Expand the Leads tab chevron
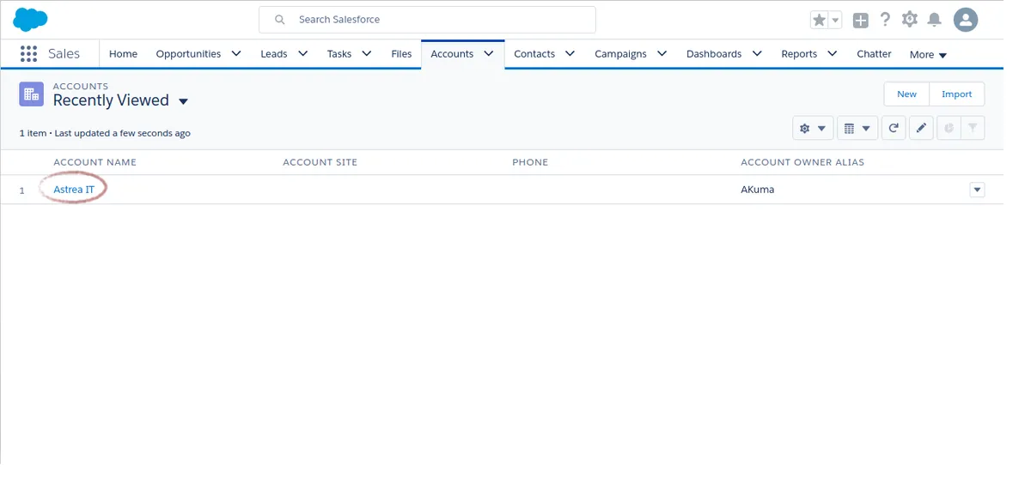Screen dimensions: 1031x490 [x=302, y=53]
